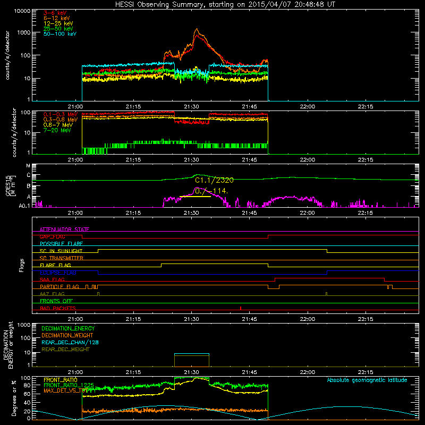The height and width of the screenshot is (425, 425).
Task: Click the GOES15 axis label
Action: pyautogui.click(x=11, y=185)
